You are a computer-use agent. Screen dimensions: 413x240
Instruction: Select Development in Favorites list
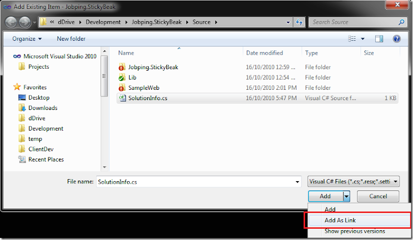pyautogui.click(x=46, y=129)
